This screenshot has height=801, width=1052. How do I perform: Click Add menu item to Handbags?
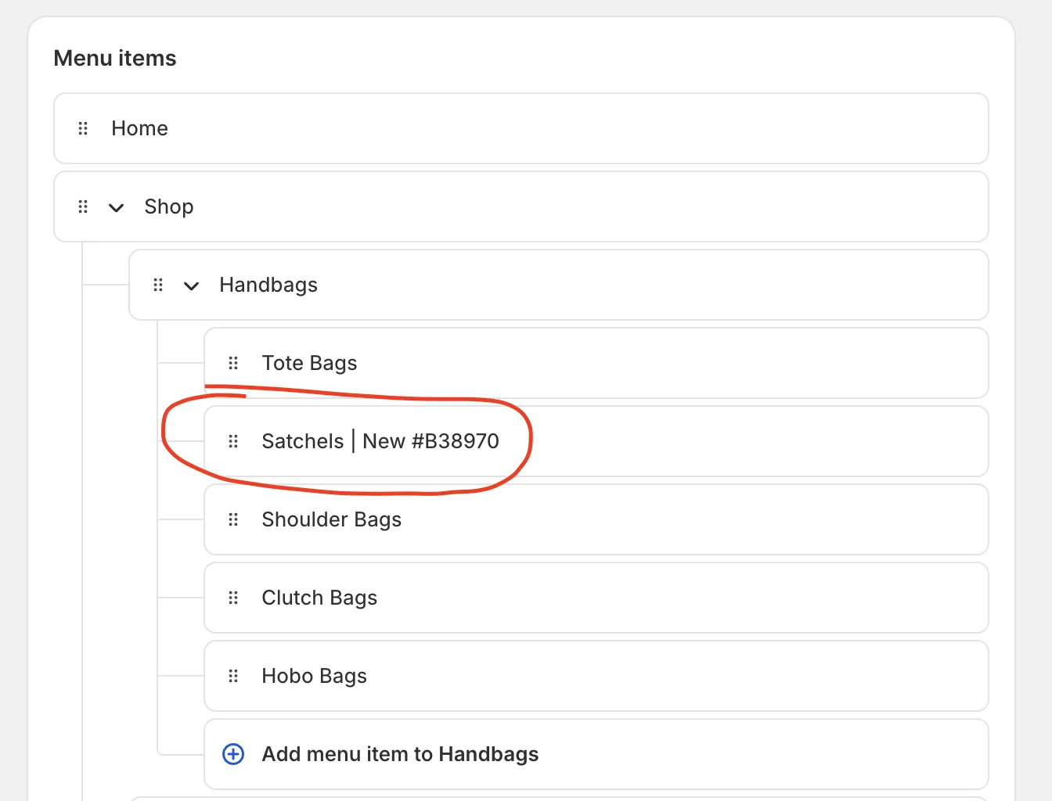[x=400, y=754]
